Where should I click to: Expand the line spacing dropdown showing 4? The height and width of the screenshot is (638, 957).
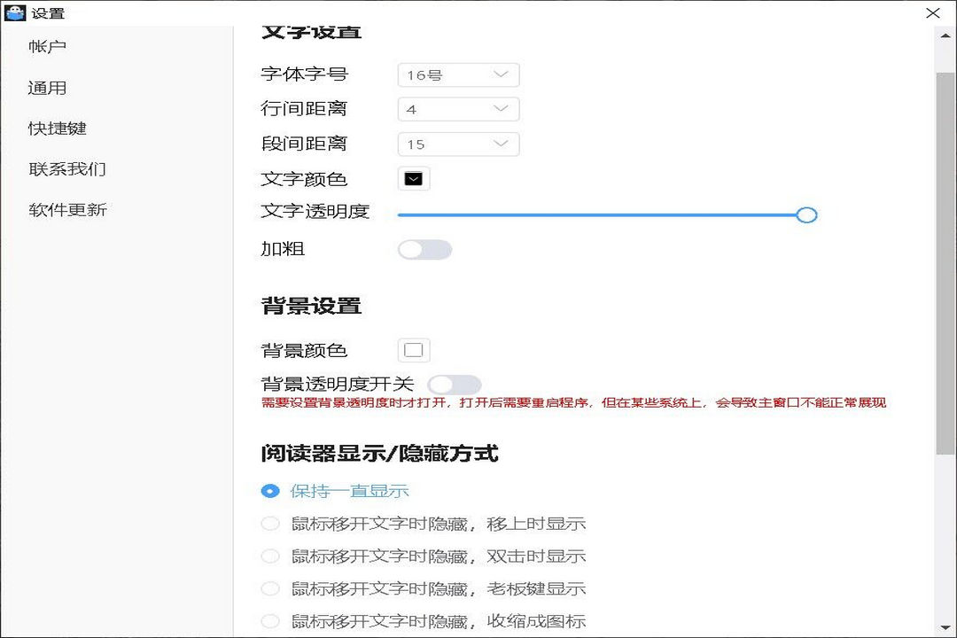pyautogui.click(x=458, y=109)
